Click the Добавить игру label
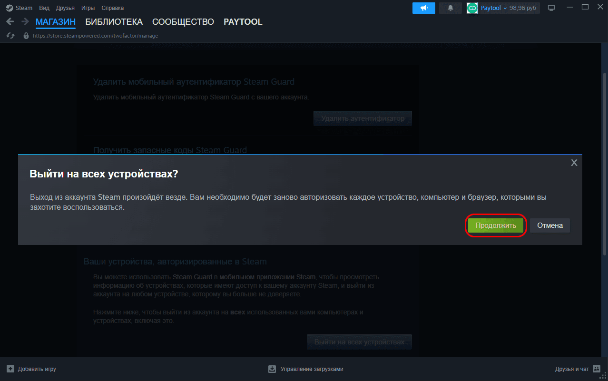Screen dimensions: 608x381 pos(37,369)
